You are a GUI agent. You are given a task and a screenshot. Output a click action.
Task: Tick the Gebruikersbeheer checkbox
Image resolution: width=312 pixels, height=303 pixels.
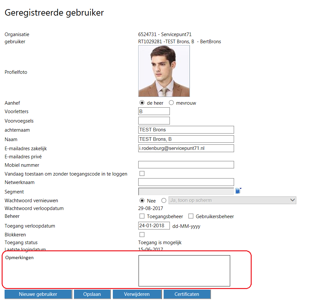[191, 216]
